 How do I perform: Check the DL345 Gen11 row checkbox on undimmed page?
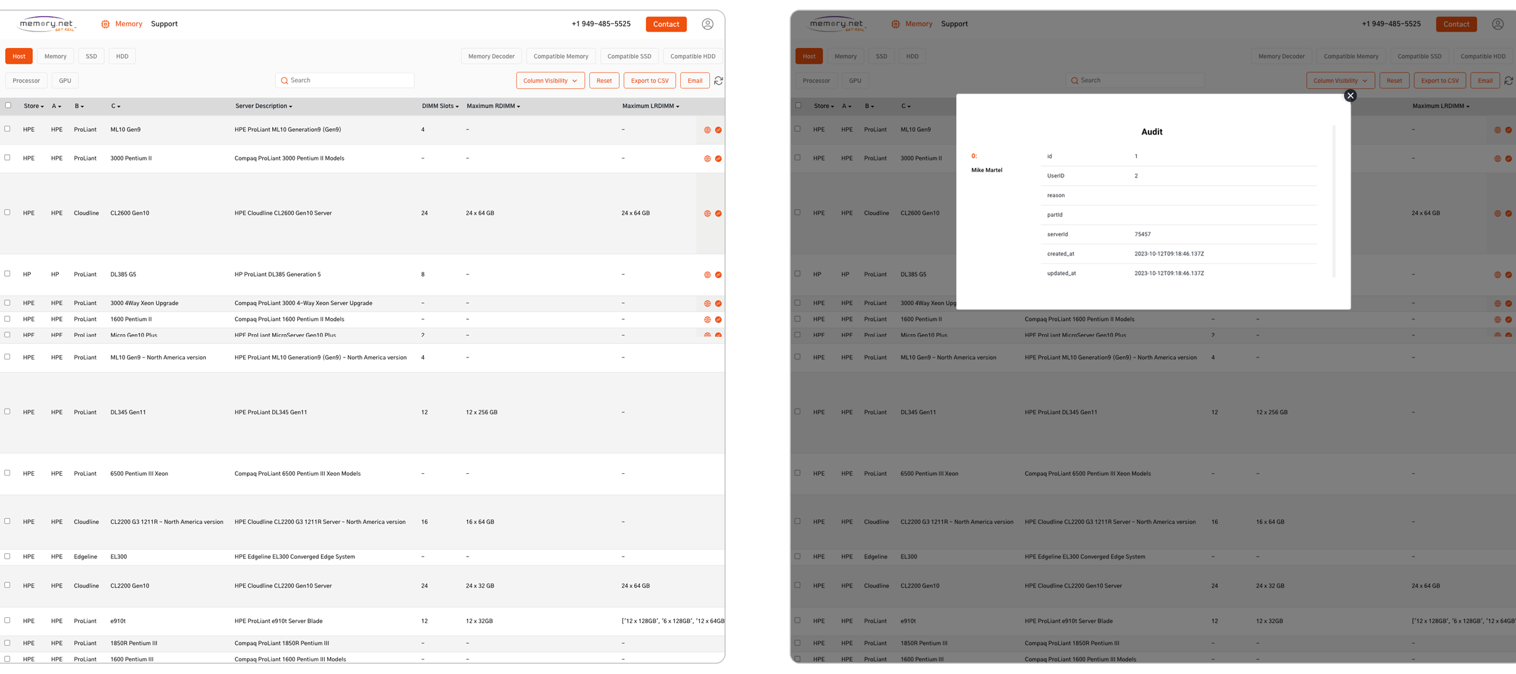point(8,412)
